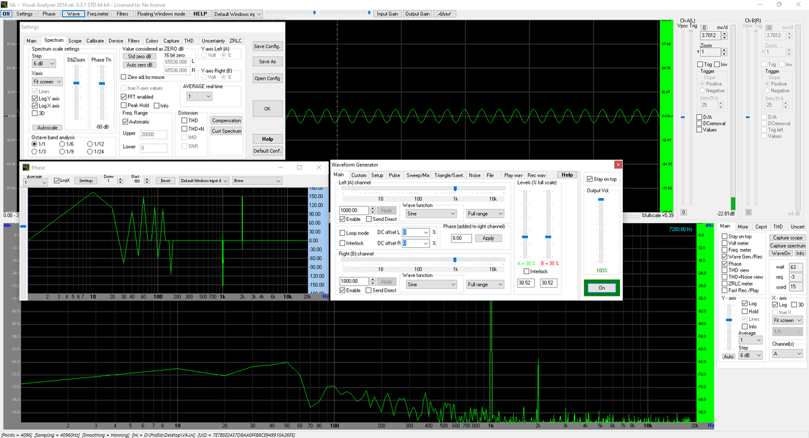Expand Right channel Full range dropdown
The width and height of the screenshot is (809, 438).
click(x=485, y=284)
